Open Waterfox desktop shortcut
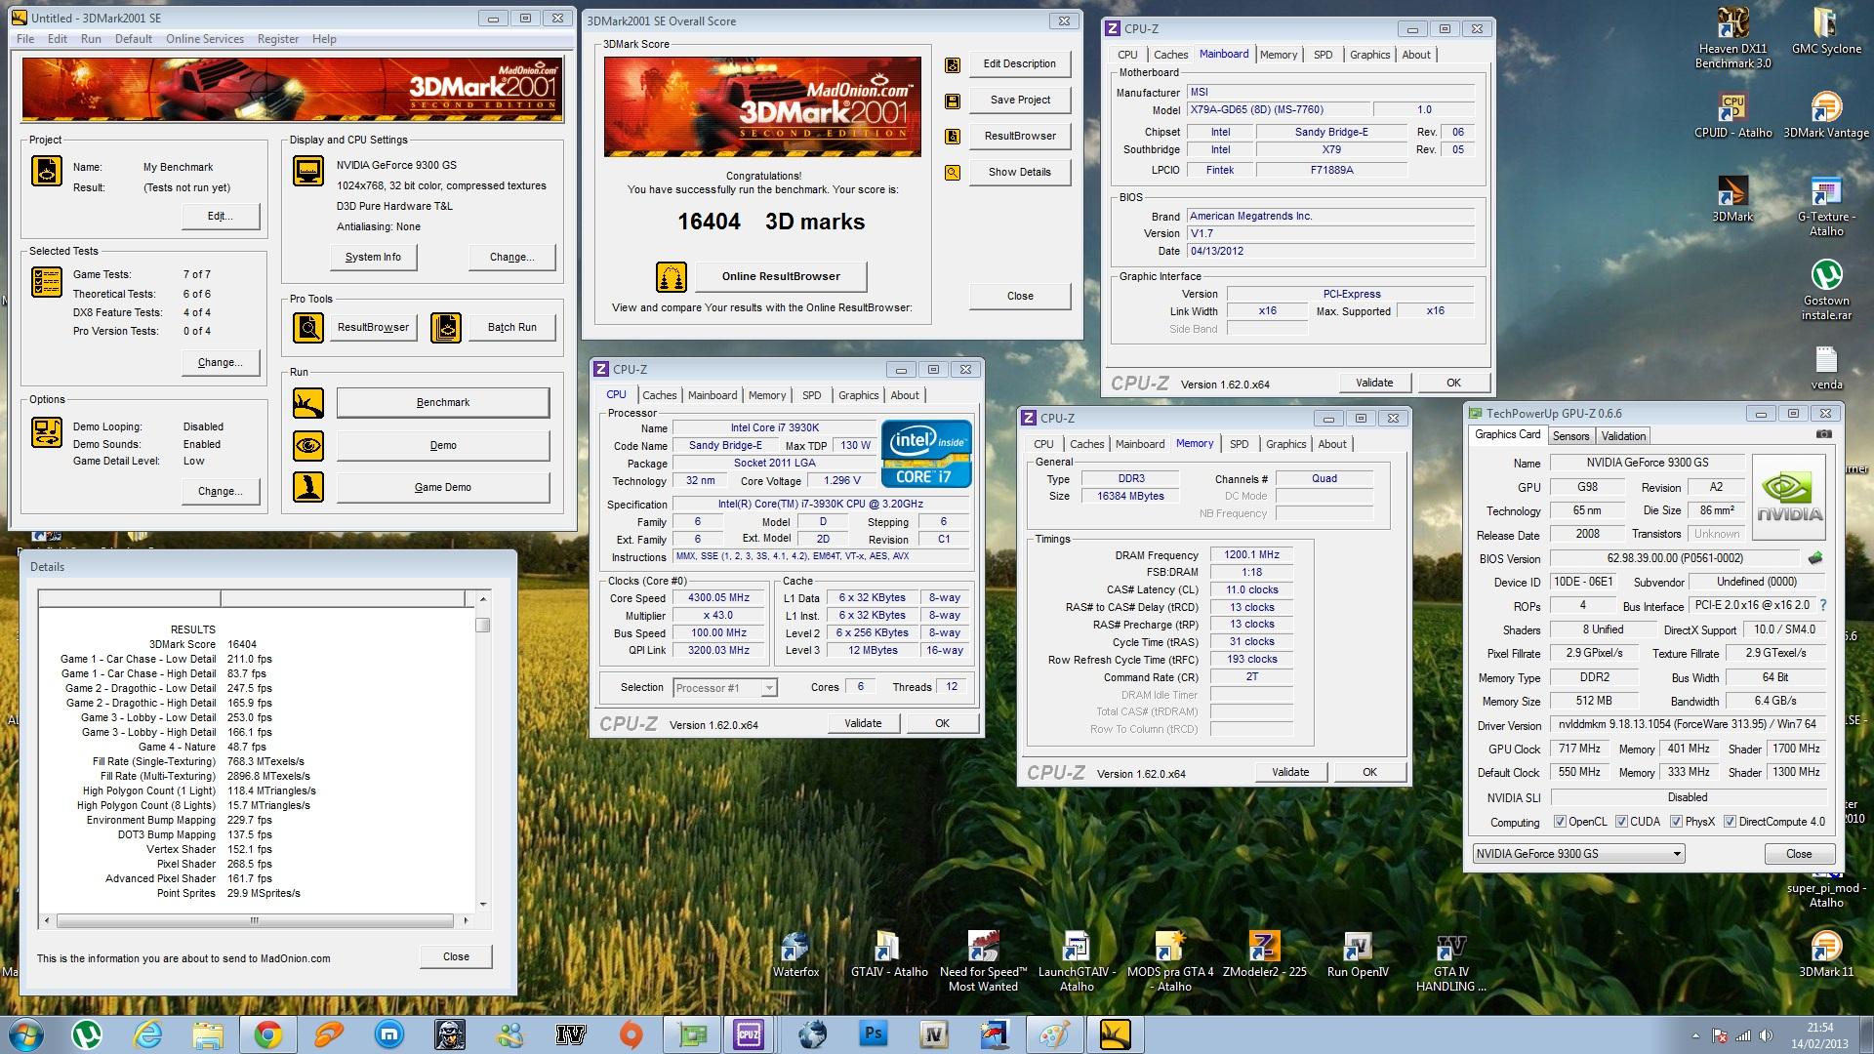The image size is (1874, 1054). [795, 953]
